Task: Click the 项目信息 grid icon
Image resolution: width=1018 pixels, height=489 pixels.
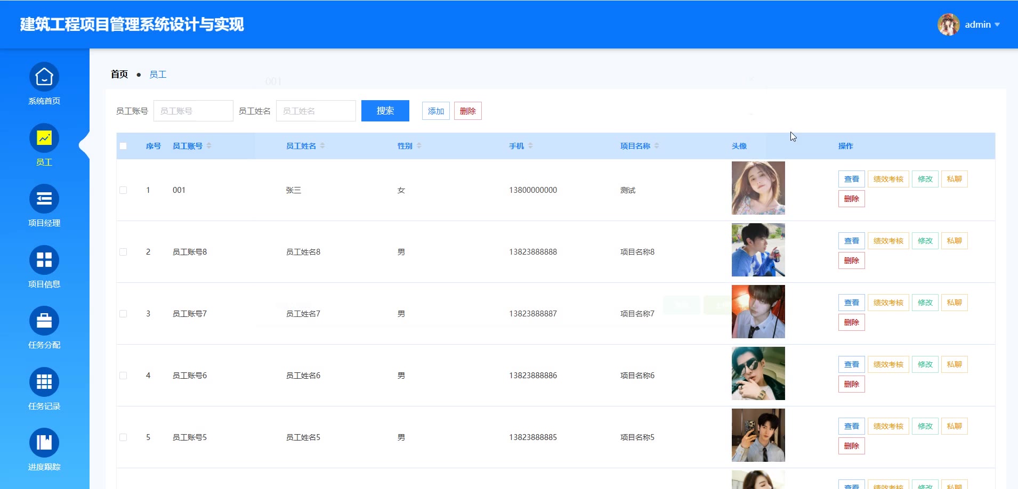Action: 44,260
